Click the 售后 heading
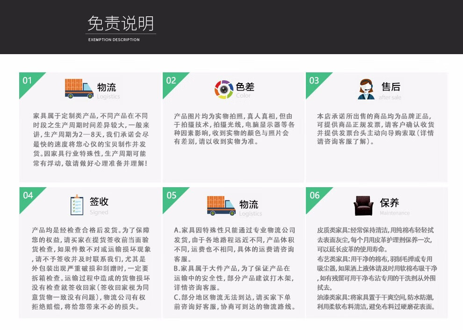The width and height of the screenshot is (463, 330). [391, 87]
